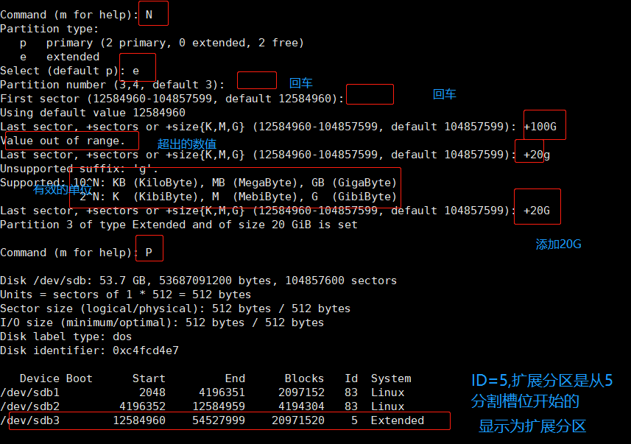Click End value '12584959'
Image resolution: width=631 pixels, height=444 pixels.
pos(219,406)
